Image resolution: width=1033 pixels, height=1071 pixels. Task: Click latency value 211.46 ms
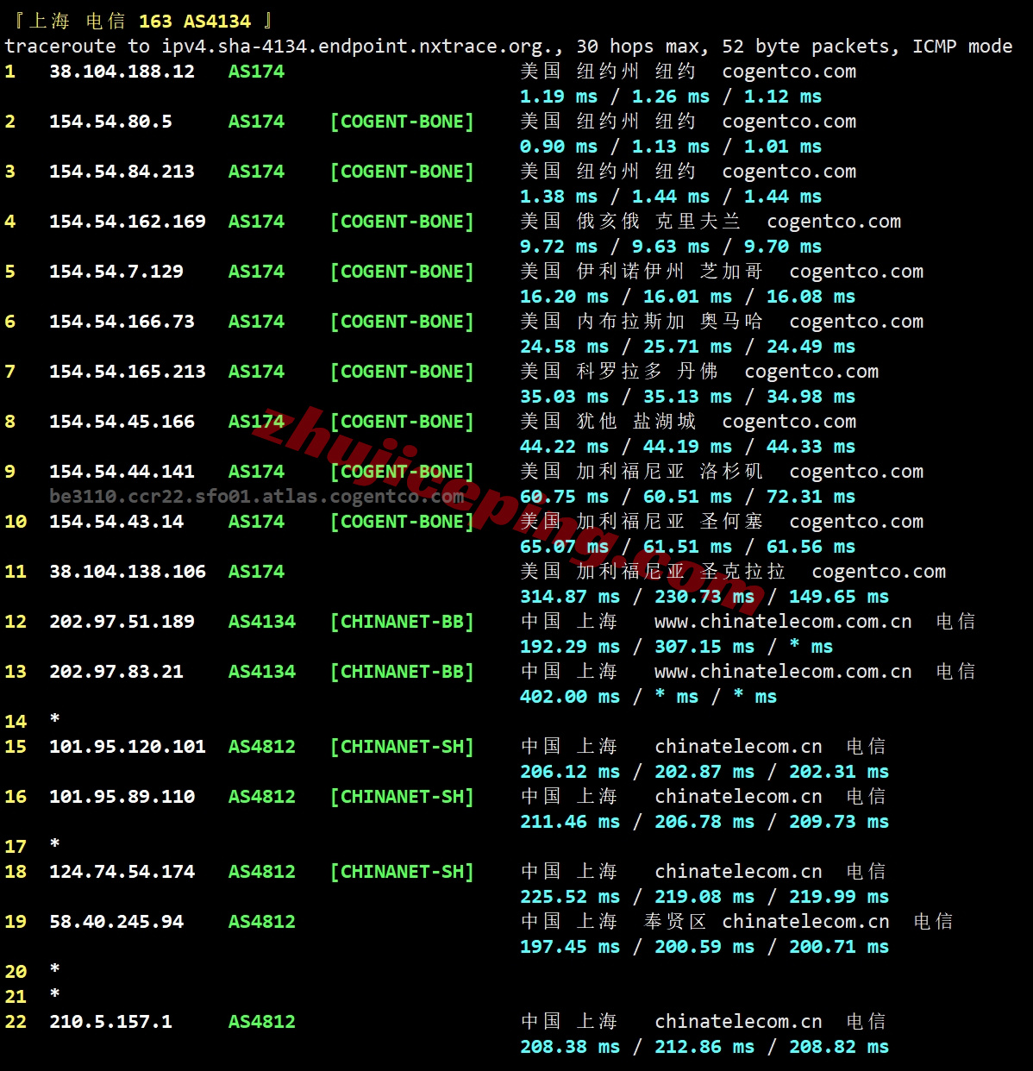tap(570, 822)
